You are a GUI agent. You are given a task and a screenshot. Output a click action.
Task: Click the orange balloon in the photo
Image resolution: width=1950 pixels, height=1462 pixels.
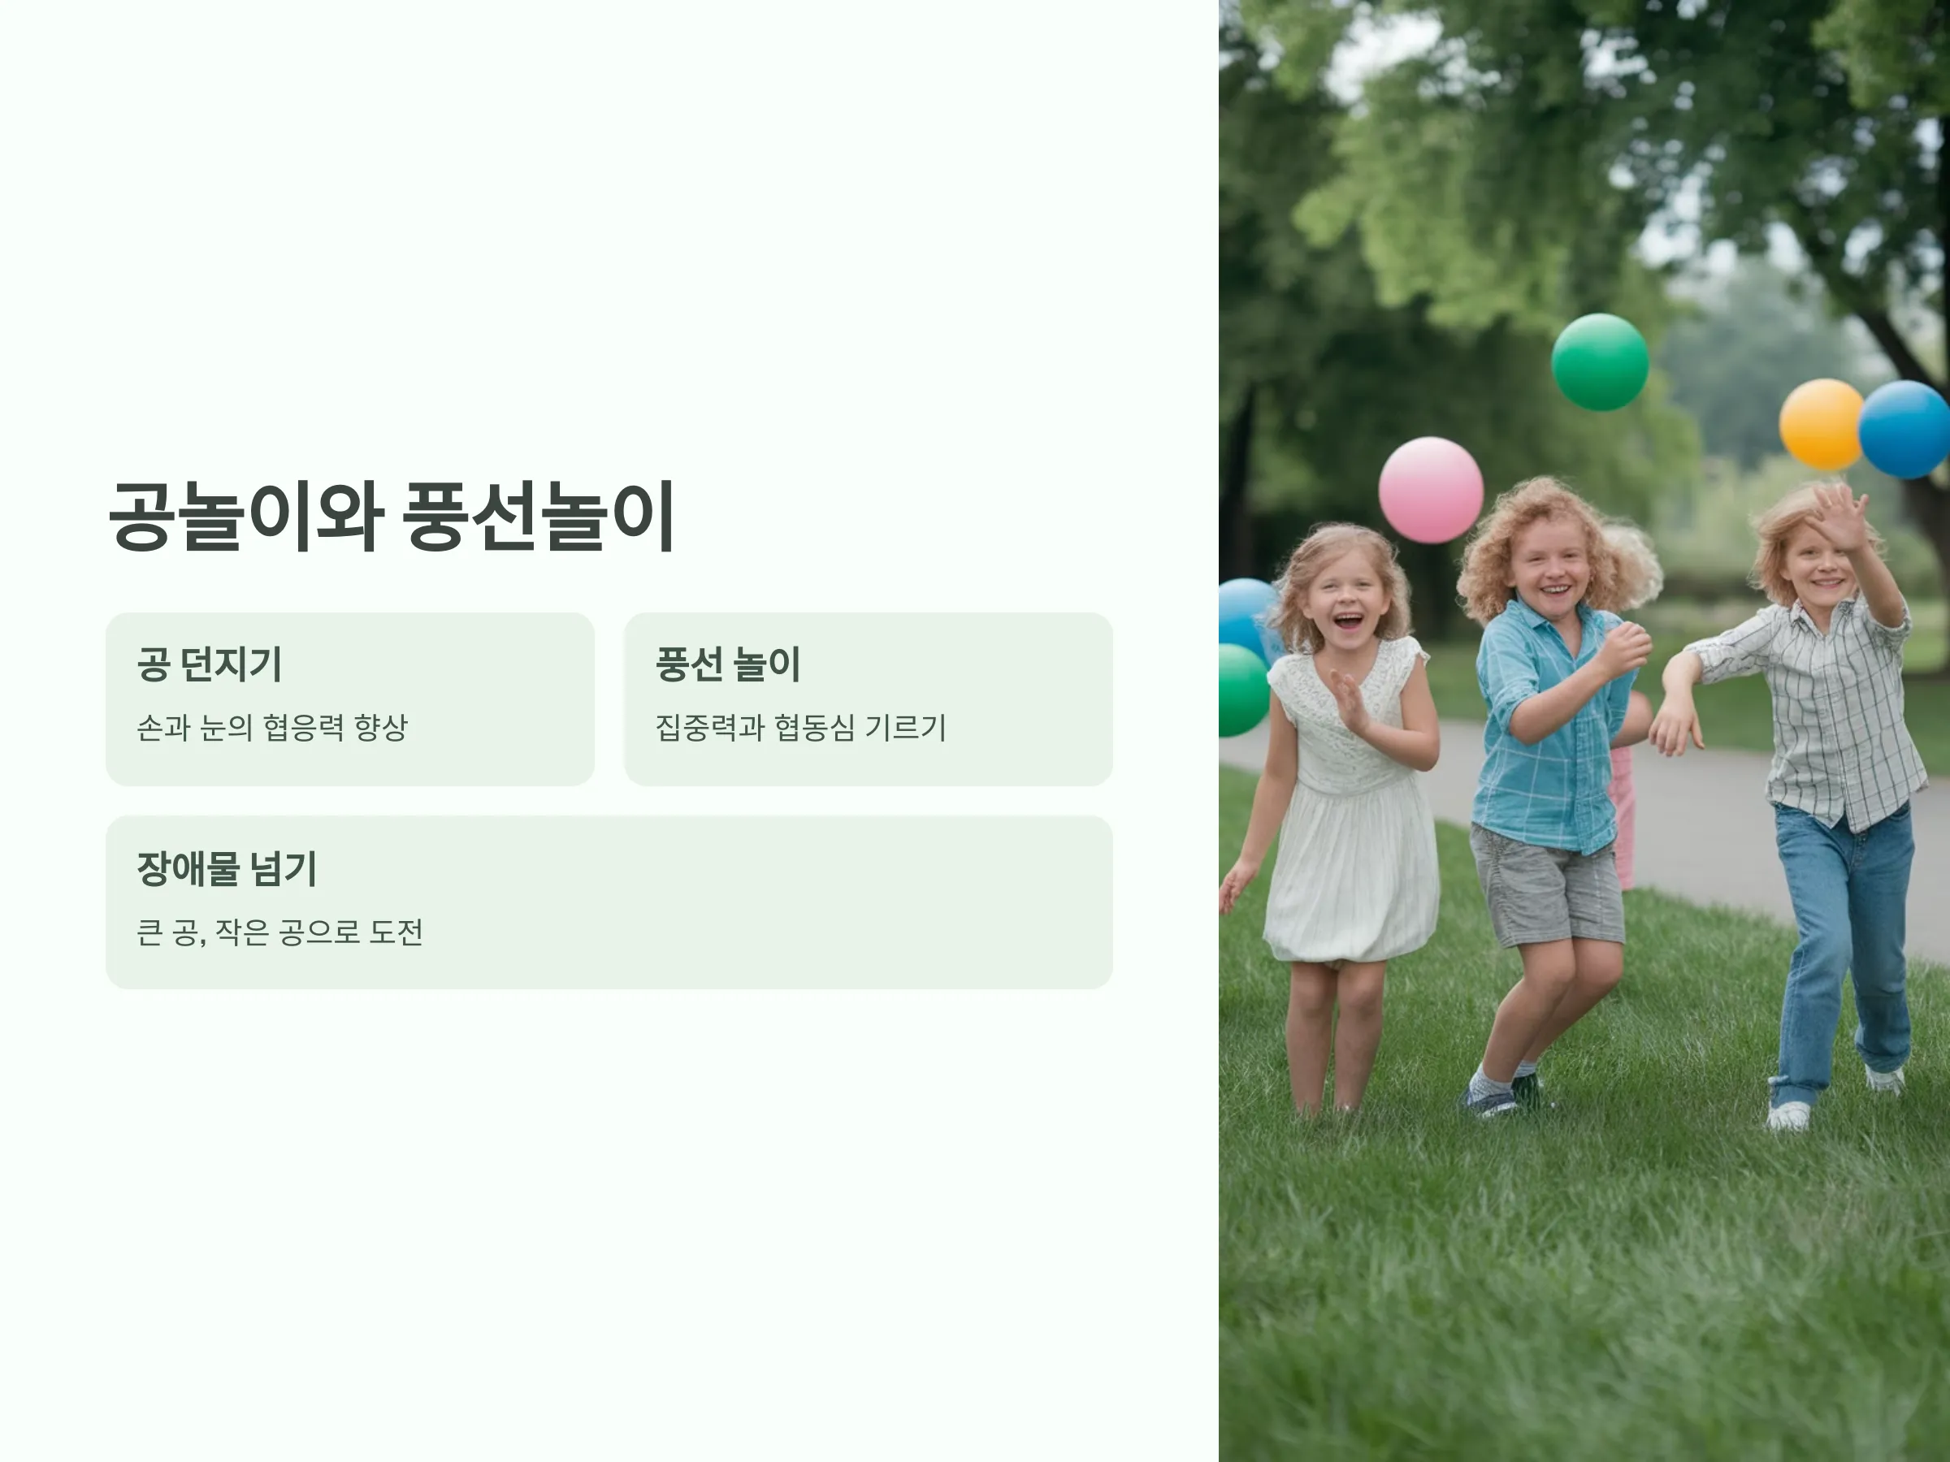[1822, 425]
